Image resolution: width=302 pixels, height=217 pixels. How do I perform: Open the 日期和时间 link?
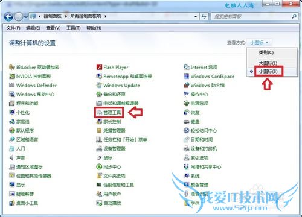click(x=202, y=139)
